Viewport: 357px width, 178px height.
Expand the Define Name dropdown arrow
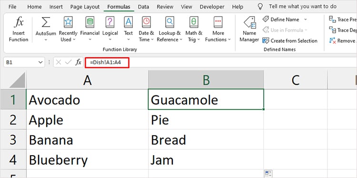(x=306, y=19)
